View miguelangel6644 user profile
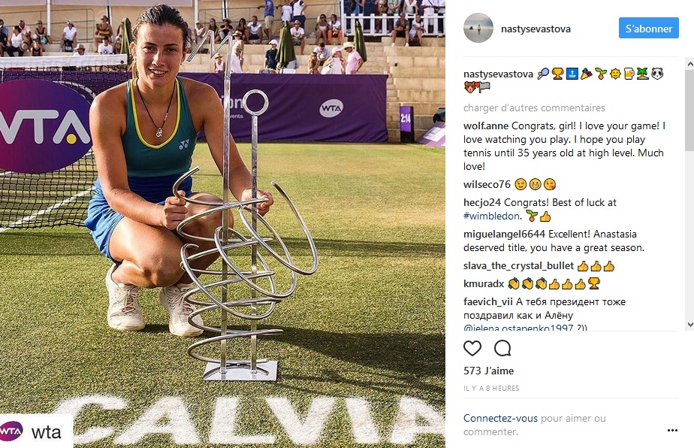This screenshot has width=694, height=448. tap(504, 234)
